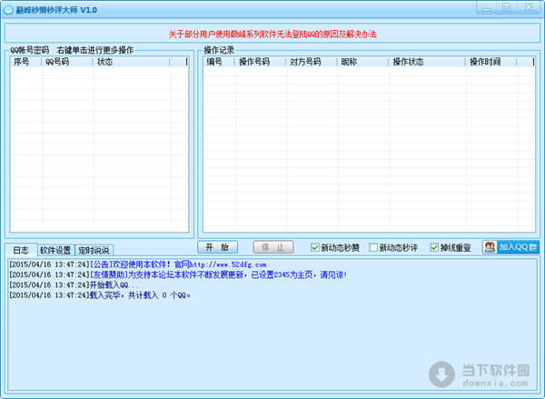The image size is (545, 399).
Task: Click the 对方号码 column header
Action: click(312, 62)
